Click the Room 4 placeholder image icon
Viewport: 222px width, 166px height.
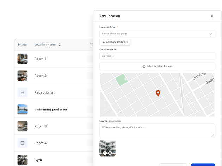(x=23, y=143)
